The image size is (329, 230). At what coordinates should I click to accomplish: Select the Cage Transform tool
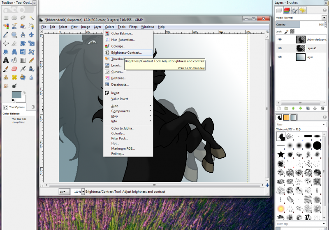pyautogui.click(x=32, y=52)
